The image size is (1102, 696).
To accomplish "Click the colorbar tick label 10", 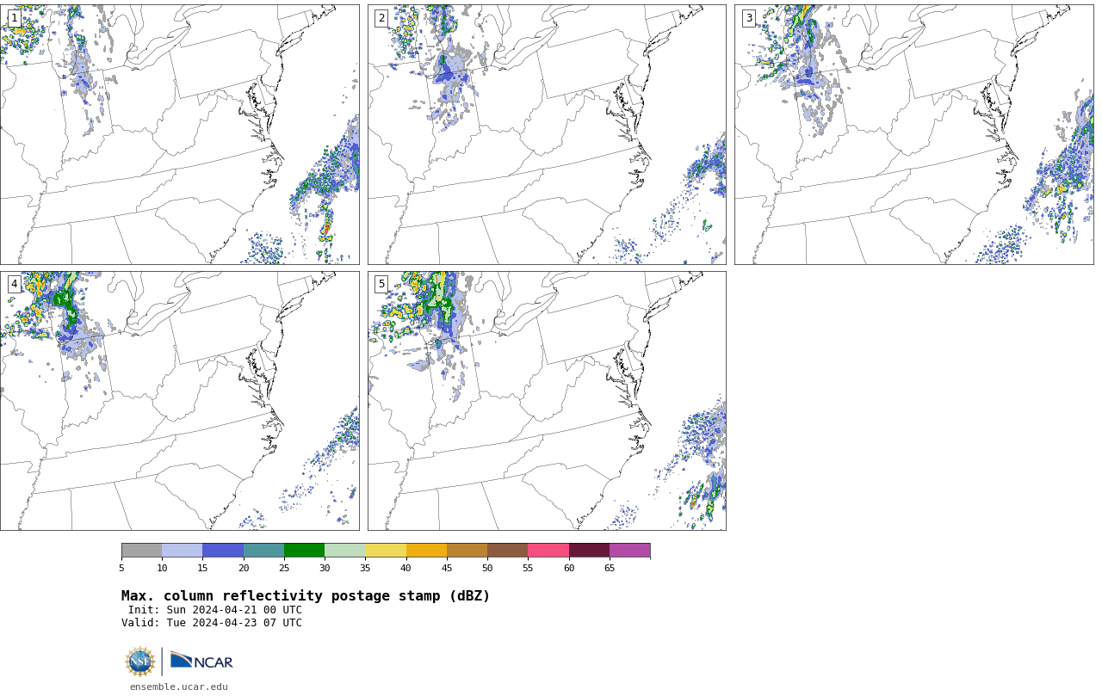I will coord(162,568).
